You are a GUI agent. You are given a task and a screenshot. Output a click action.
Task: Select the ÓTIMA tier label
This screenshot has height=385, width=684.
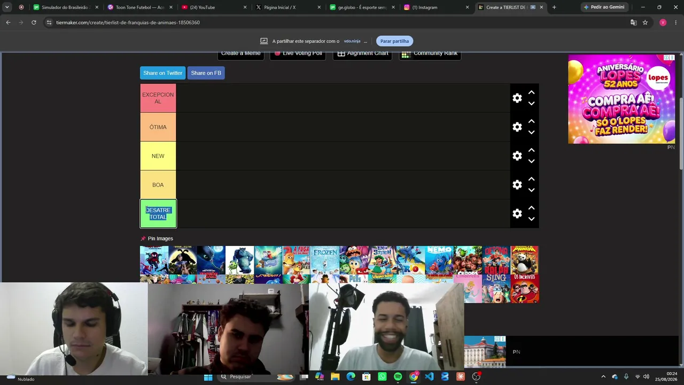pyautogui.click(x=158, y=127)
